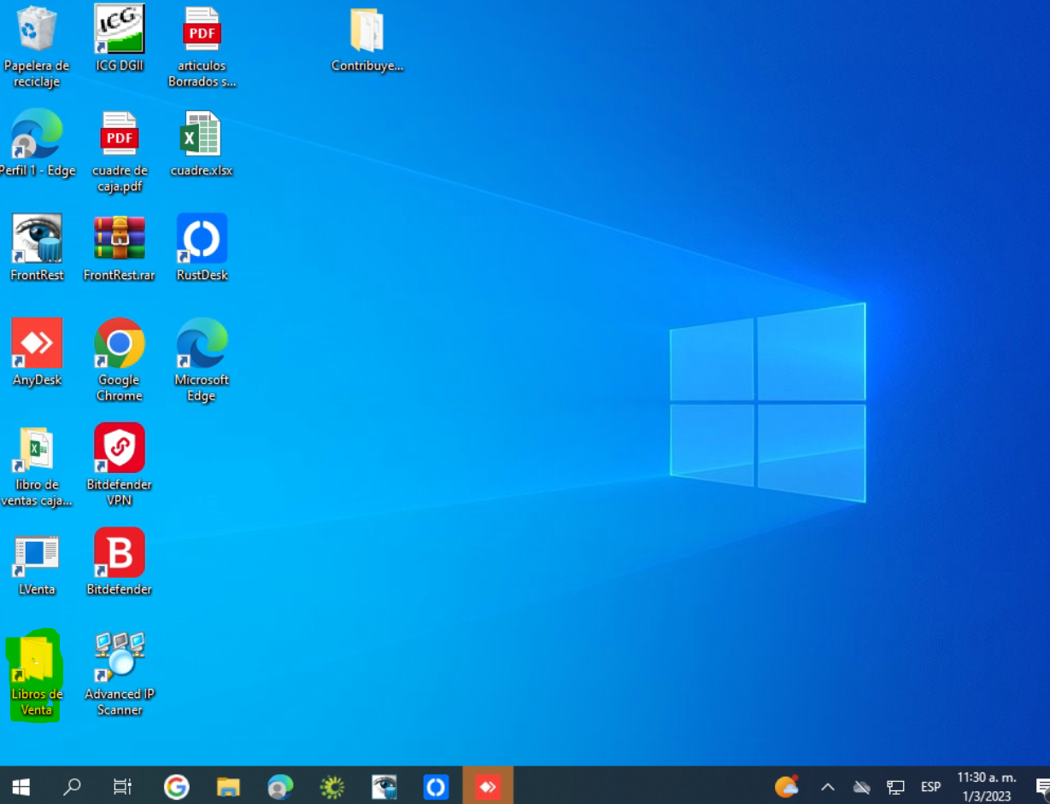Select the Advanced IP Scanner shortcut
The width and height of the screenshot is (1050, 804).
coord(120,675)
